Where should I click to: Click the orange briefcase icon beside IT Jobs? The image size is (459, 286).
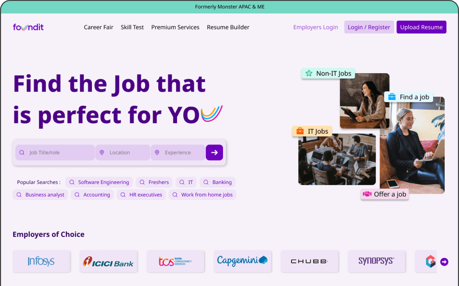tap(300, 131)
